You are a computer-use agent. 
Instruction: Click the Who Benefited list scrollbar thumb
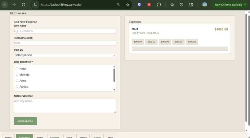(x=114, y=75)
